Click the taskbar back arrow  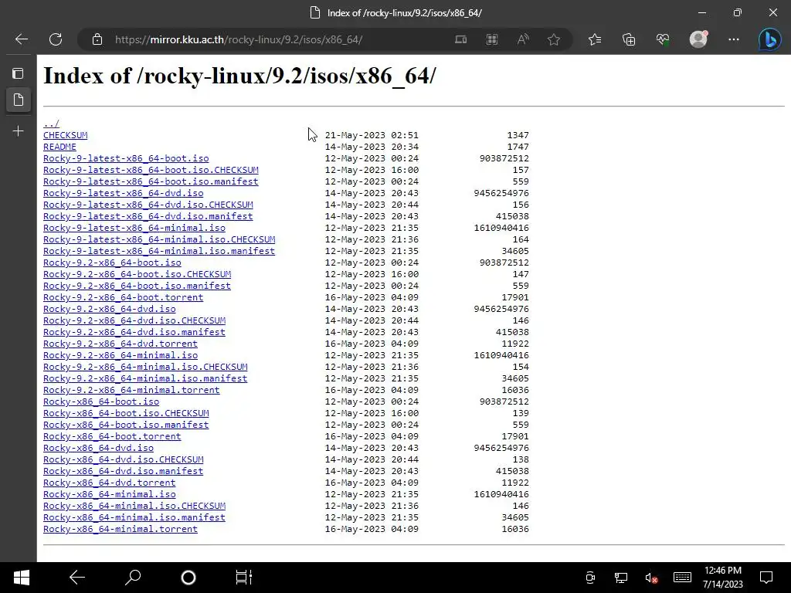click(x=77, y=578)
